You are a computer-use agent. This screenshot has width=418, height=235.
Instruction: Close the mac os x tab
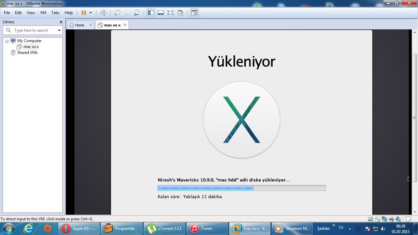point(125,25)
